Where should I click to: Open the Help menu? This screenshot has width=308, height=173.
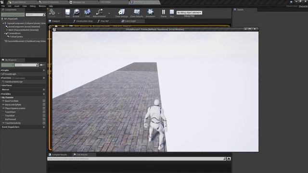point(51,6)
